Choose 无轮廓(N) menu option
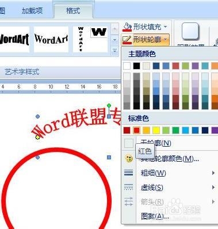The width and height of the screenshot is (218, 229). pyautogui.click(x=170, y=143)
